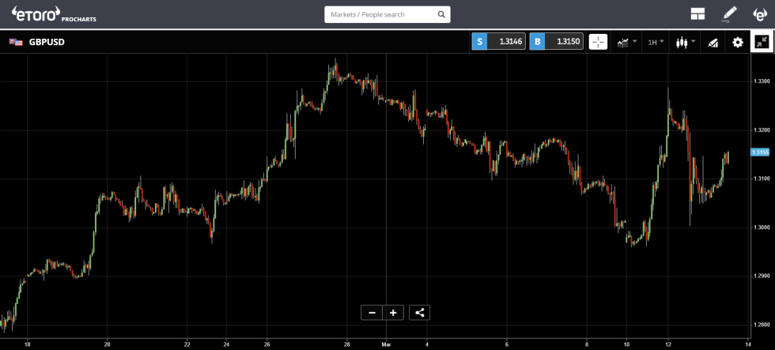
Task: Select the GBPUSD instrument name
Action: 47,42
